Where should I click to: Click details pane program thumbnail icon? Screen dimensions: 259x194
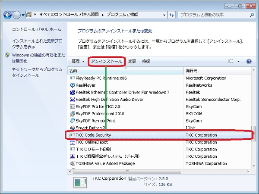click(x=80, y=182)
